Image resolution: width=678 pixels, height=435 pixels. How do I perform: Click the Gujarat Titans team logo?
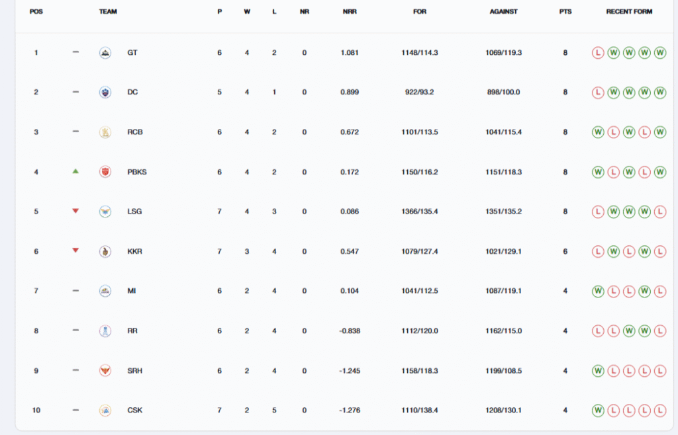click(105, 52)
